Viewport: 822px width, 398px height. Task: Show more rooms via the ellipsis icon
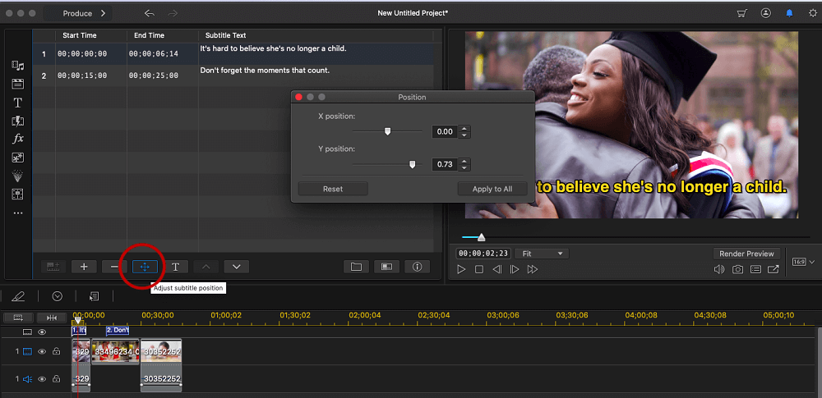pos(18,213)
